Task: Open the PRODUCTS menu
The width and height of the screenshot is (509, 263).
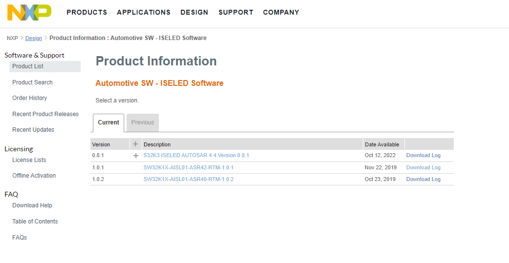Action: pyautogui.click(x=87, y=12)
